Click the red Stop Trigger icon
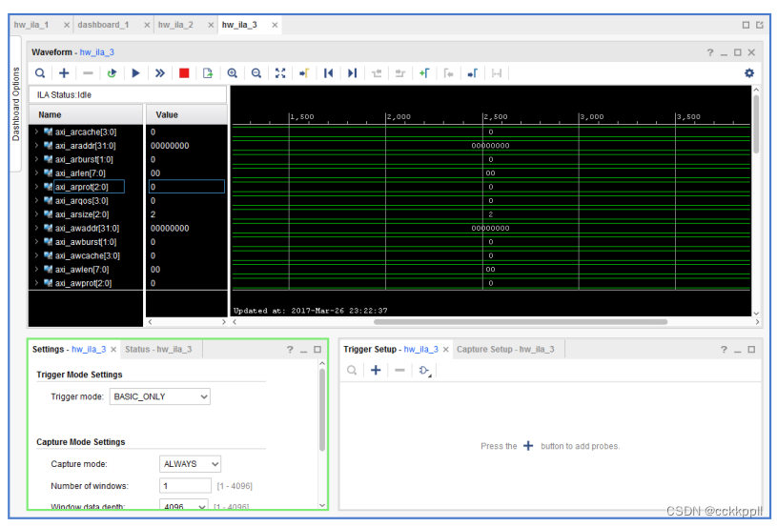 [x=184, y=73]
